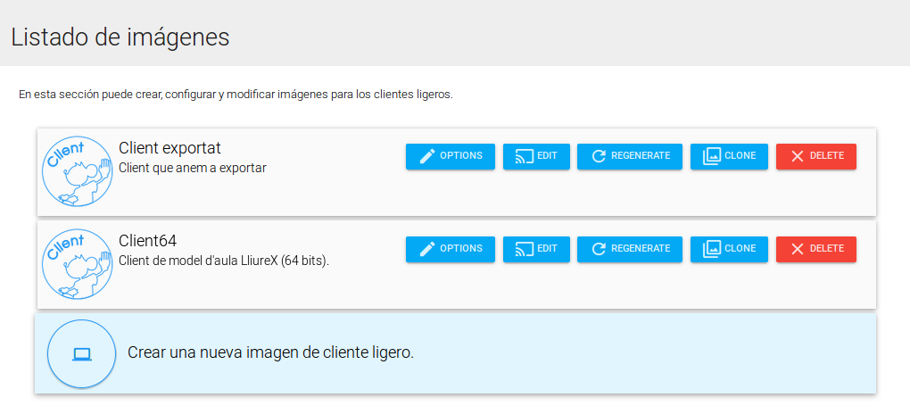Click the Client64 avatar thumbnail
This screenshot has width=910, height=406.
click(78, 264)
